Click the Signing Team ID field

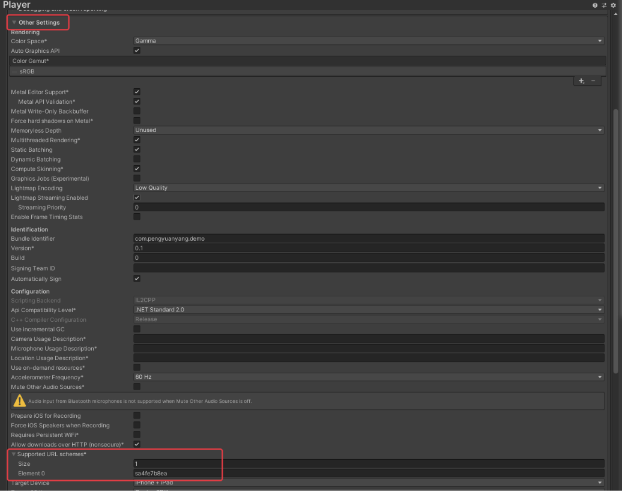click(x=369, y=268)
